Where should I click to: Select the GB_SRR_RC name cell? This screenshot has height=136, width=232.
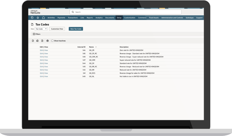(x=94, y=57)
